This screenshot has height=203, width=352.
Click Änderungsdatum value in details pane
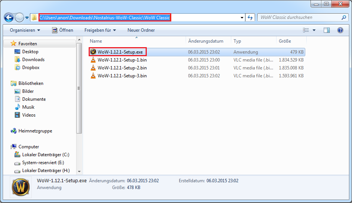click(143, 181)
